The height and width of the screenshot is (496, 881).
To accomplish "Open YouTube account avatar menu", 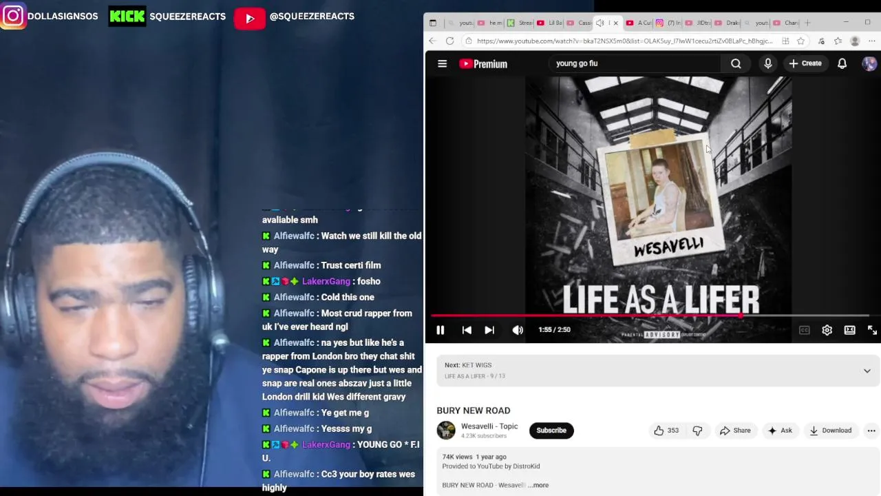I will pos(869,63).
